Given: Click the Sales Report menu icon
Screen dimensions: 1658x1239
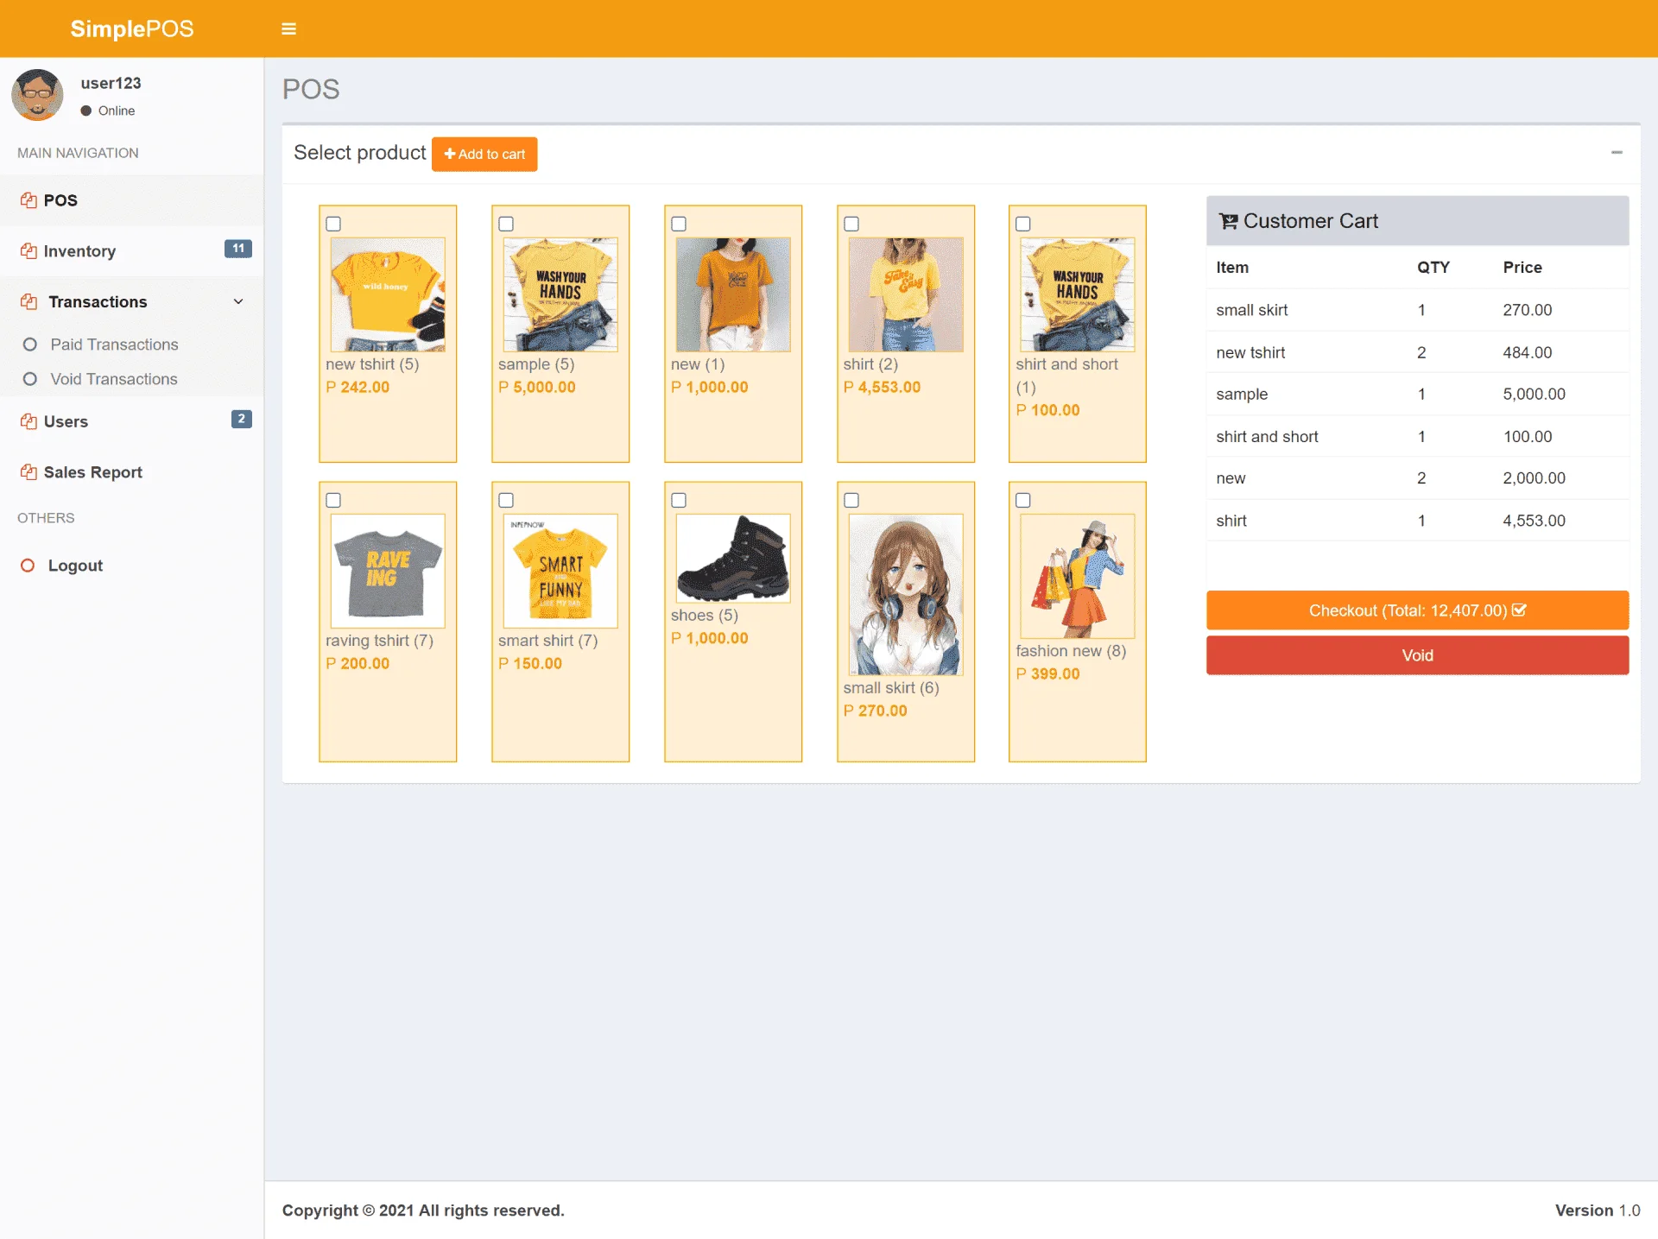Looking at the screenshot, I should (28, 472).
